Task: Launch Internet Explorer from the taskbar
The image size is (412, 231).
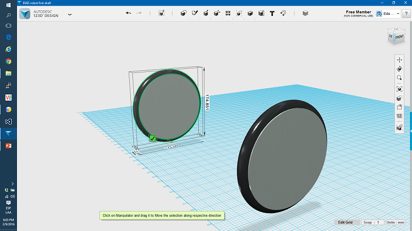Action: tap(8, 49)
